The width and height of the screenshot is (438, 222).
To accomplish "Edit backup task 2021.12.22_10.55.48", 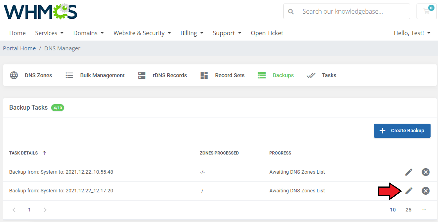I will 409,172.
